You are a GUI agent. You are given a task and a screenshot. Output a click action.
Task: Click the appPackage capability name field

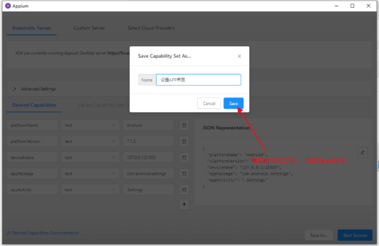click(32, 173)
